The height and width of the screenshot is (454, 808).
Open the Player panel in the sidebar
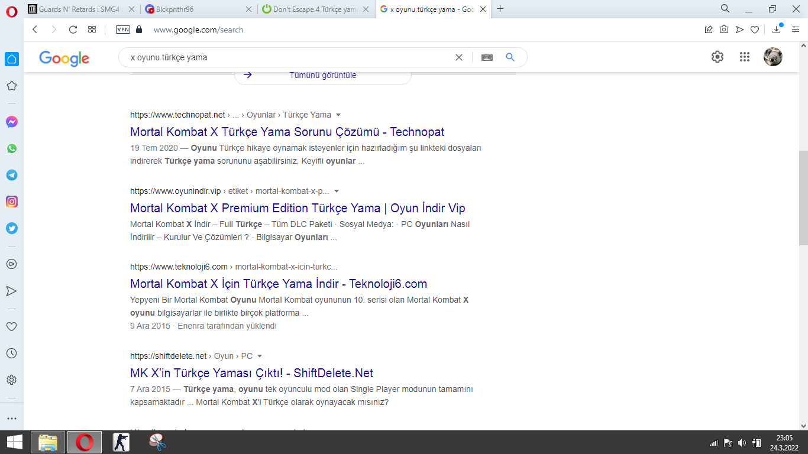click(12, 264)
